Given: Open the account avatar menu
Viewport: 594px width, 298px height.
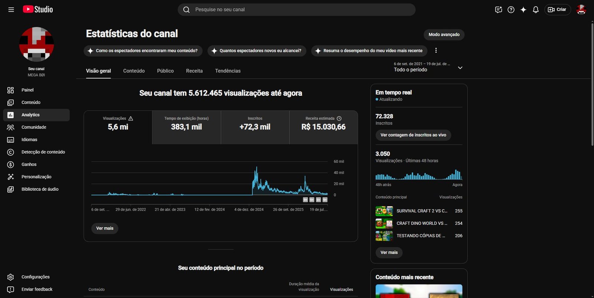Looking at the screenshot, I should [581, 10].
